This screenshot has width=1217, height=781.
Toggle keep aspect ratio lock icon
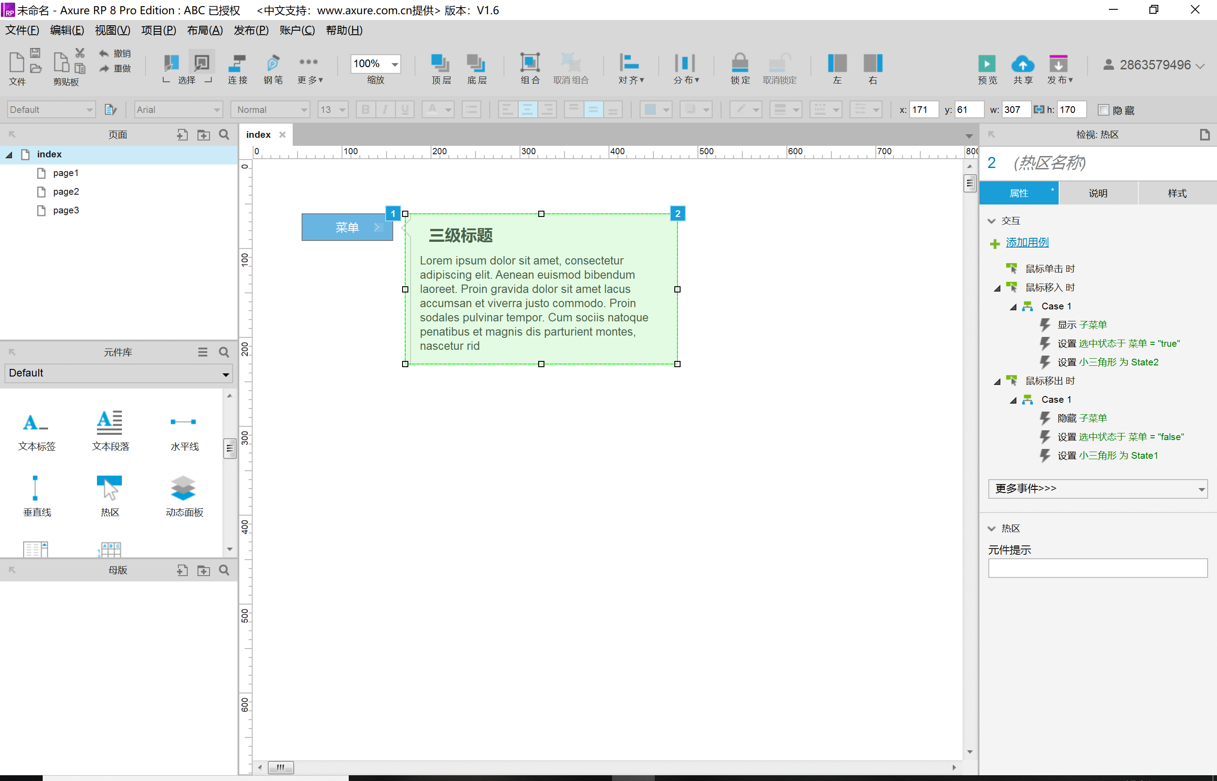click(x=1038, y=109)
